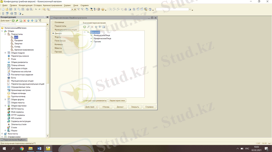The height and width of the screenshot is (152, 272).
Task: Open the РУС language indicator in tray
Action: pyautogui.click(x=247, y=149)
